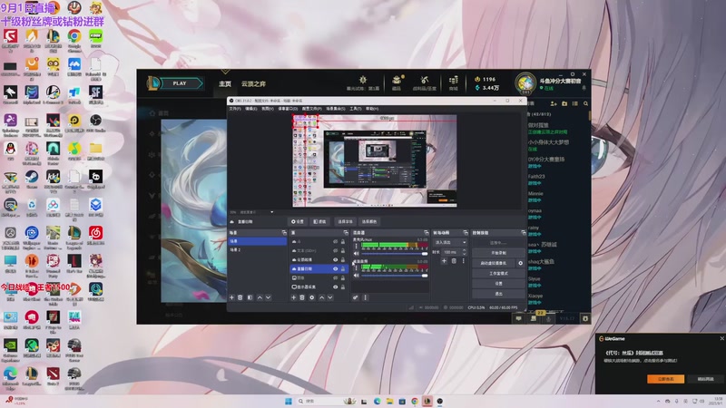The width and height of the screenshot is (726, 408).
Task: Click start recording button in OBS controls
Action: (498, 253)
